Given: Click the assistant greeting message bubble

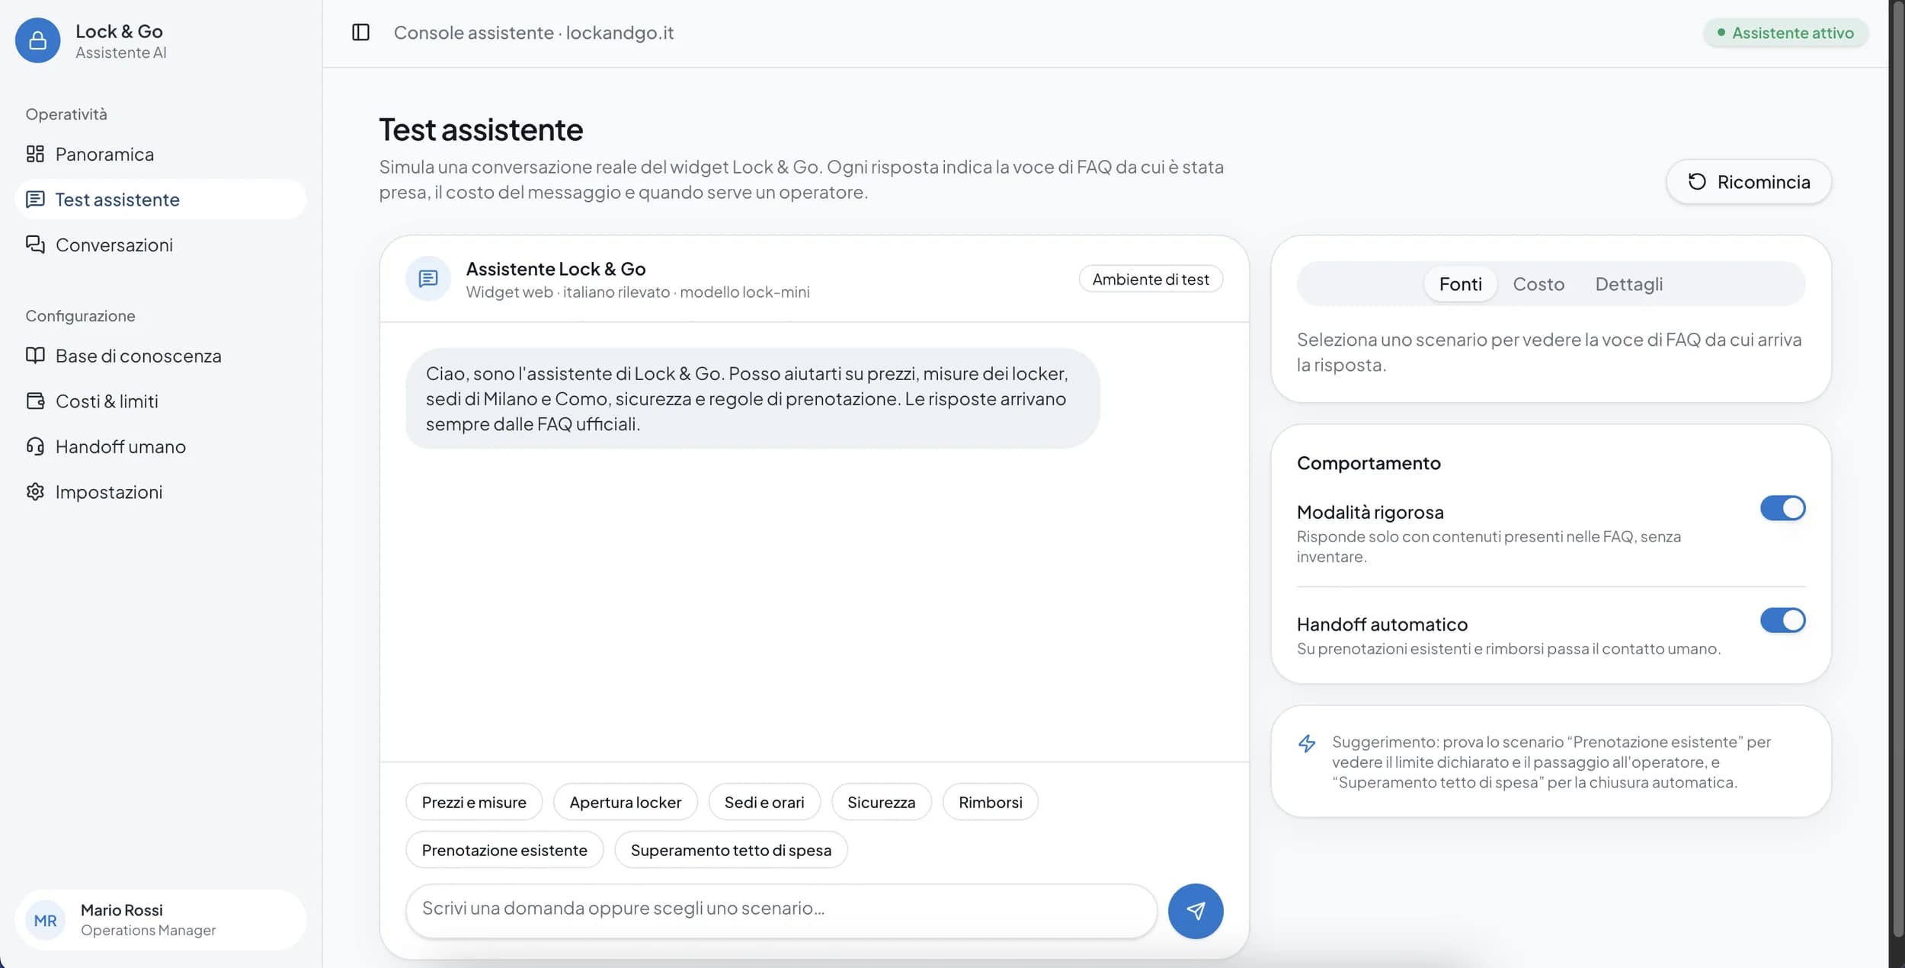Looking at the screenshot, I should point(752,398).
